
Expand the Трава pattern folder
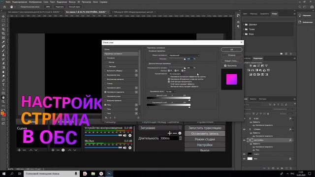point(244,29)
